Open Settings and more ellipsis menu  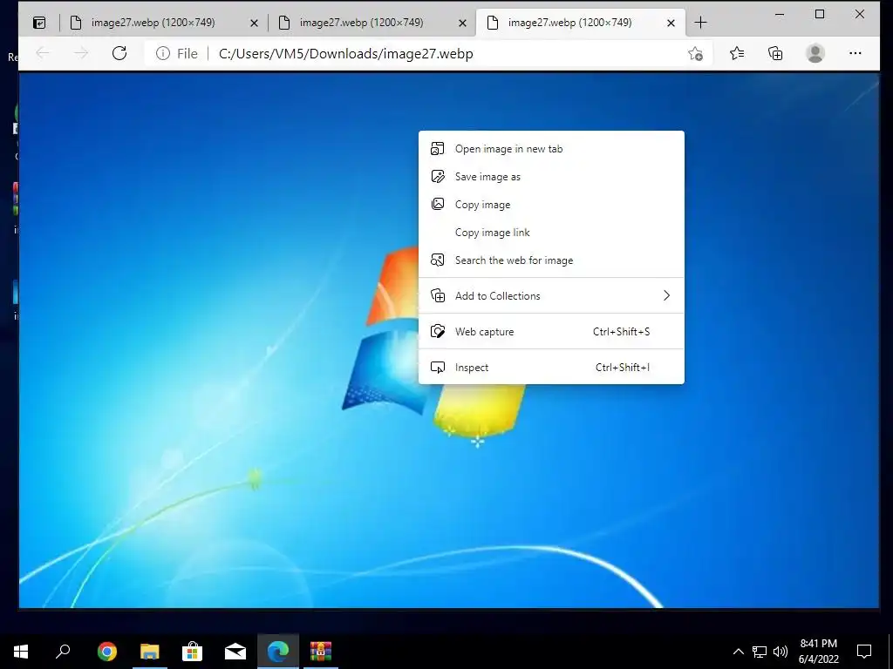coord(855,53)
